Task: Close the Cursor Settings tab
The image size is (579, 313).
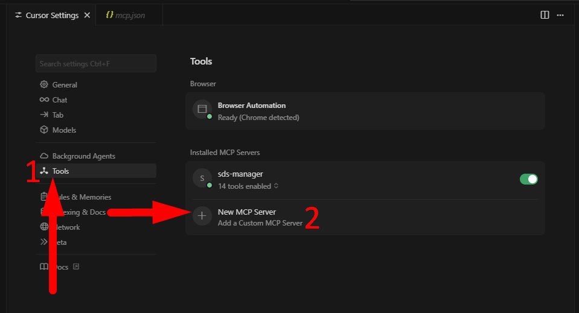Action: tap(87, 15)
